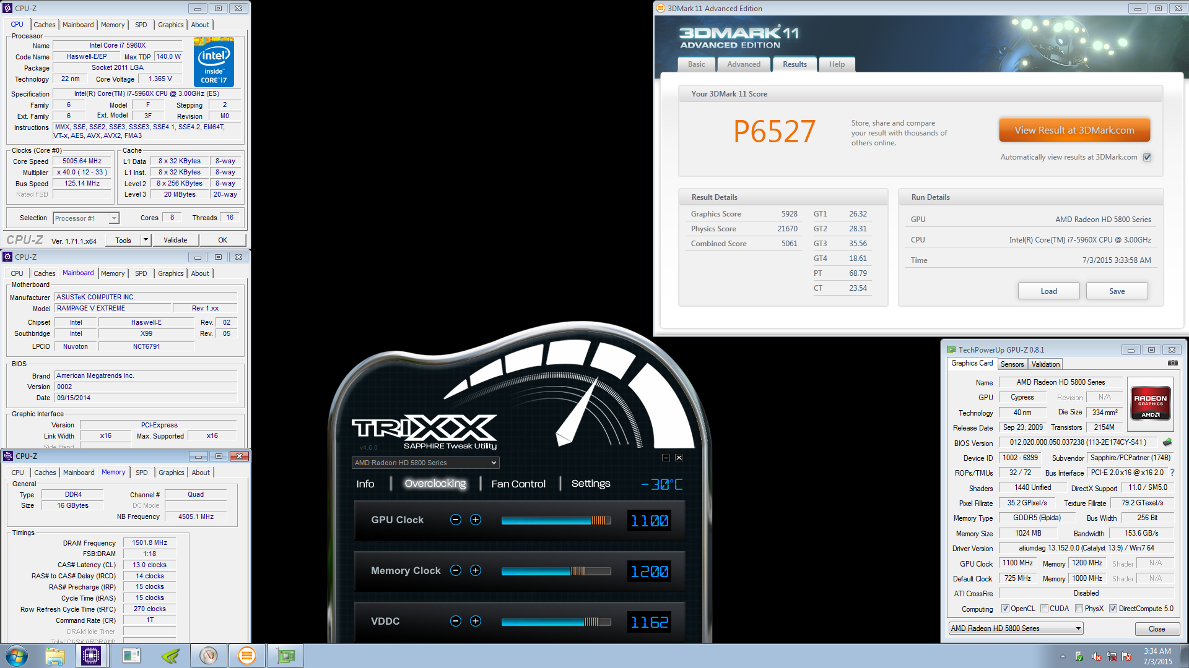The height and width of the screenshot is (668, 1189).
Task: Toggle the PhysX checkbox in GPU-Z
Action: pos(1079,609)
